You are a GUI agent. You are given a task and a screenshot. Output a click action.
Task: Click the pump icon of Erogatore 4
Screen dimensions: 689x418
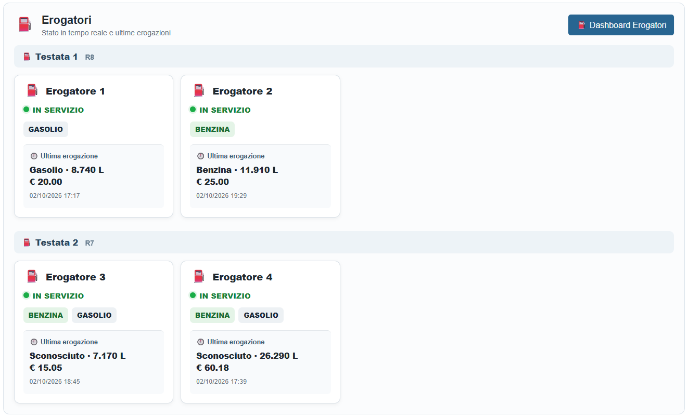pos(199,277)
